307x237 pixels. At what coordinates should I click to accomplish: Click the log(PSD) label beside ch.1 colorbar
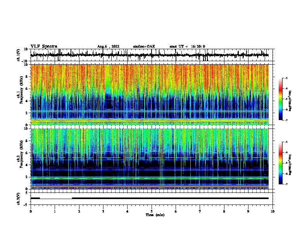pyautogui.click(x=290, y=101)
